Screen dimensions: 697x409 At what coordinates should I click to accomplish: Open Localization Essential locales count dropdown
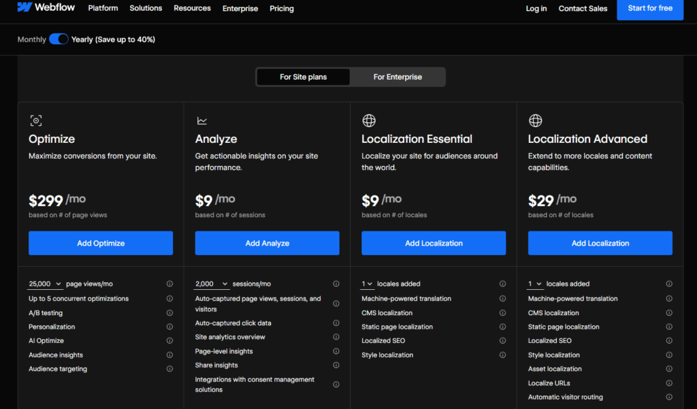click(367, 284)
